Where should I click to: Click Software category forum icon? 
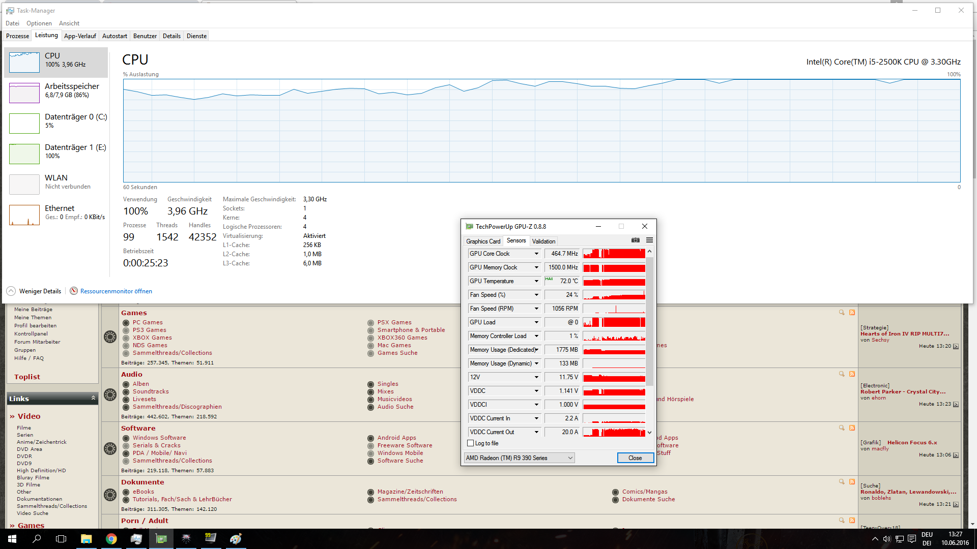coord(110,448)
